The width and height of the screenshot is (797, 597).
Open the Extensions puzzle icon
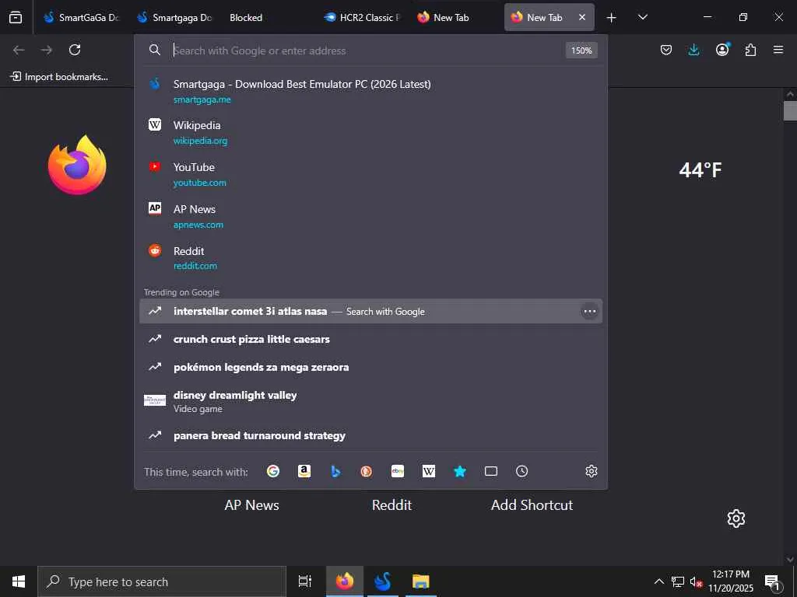coord(750,50)
